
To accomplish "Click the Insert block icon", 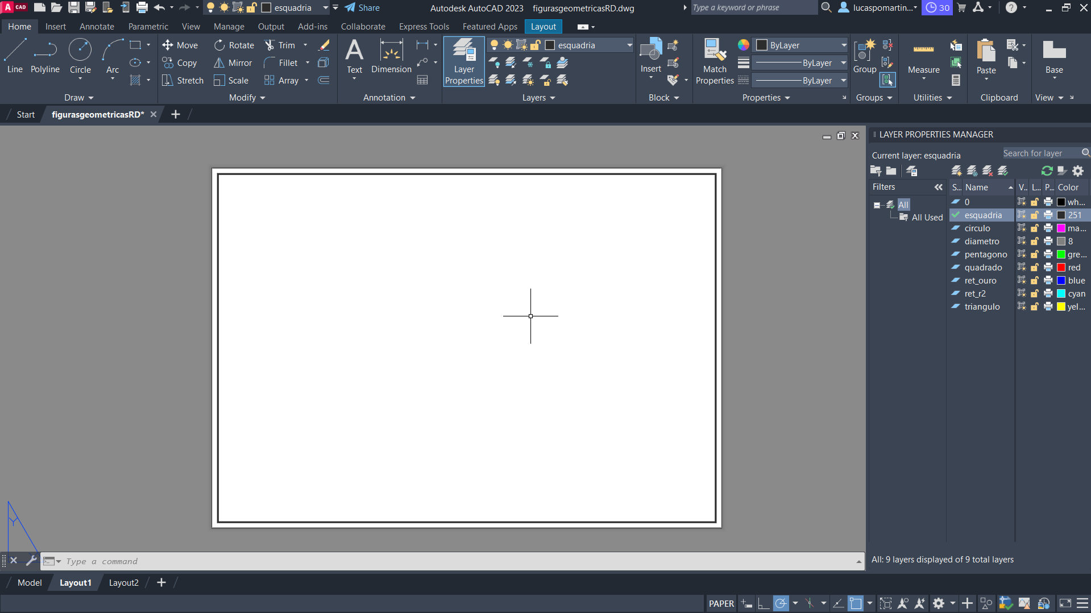I will pos(650,55).
